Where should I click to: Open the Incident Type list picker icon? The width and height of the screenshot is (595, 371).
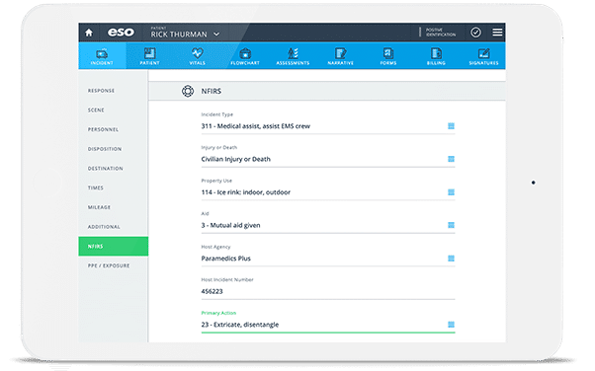click(451, 126)
